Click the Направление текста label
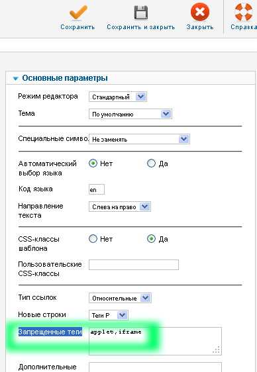The width and height of the screenshot is (257, 372). [40, 210]
